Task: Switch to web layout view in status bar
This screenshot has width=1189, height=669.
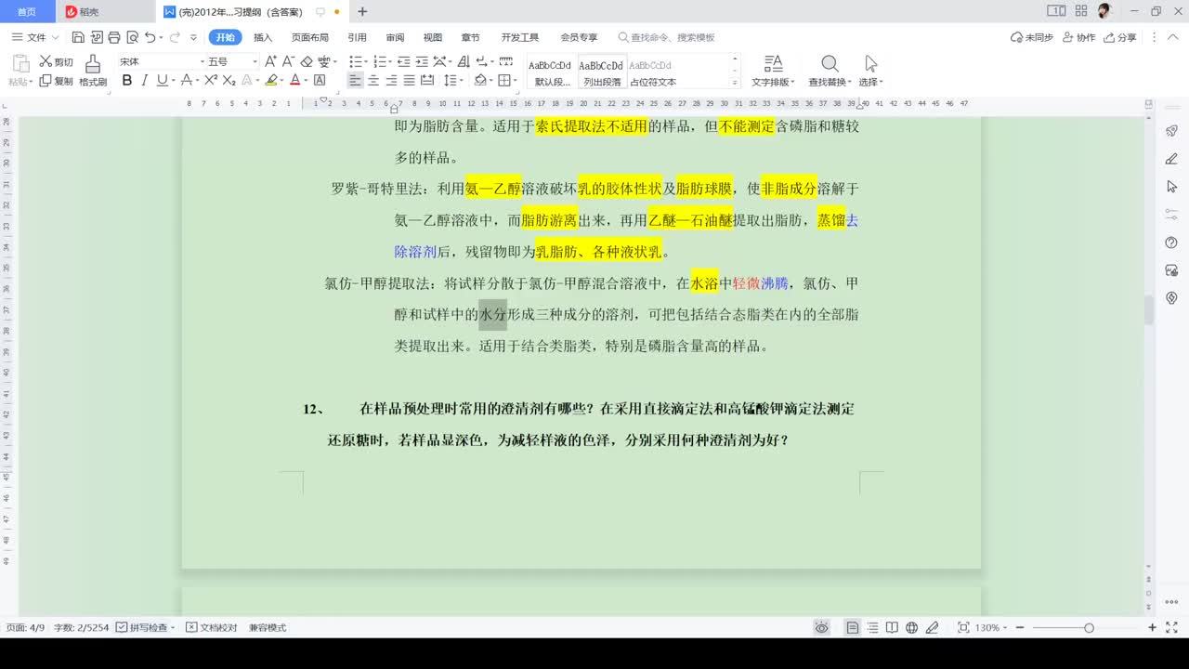Action: (x=912, y=628)
